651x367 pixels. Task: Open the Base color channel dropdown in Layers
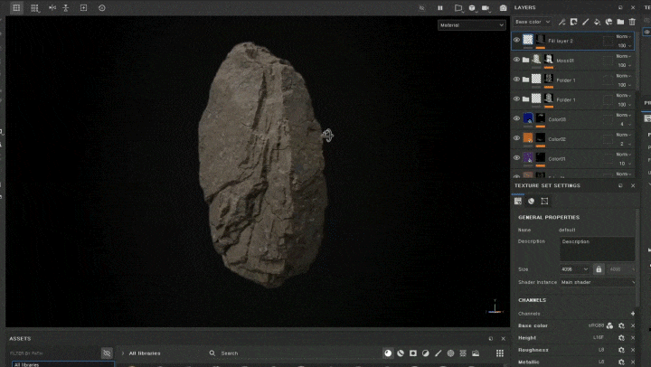533,22
